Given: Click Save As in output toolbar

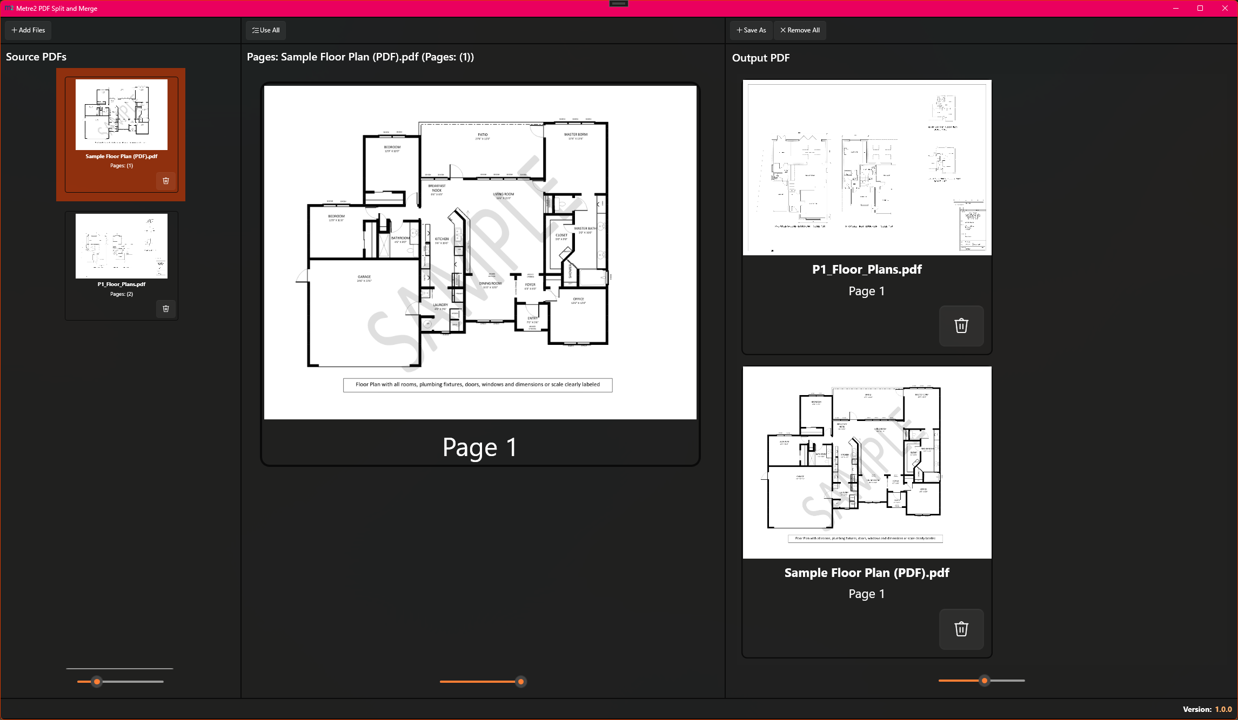Looking at the screenshot, I should click(x=751, y=30).
